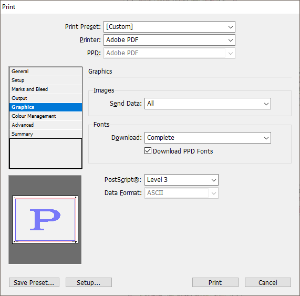Screen dimensions: 300x296
Task: Click the page preview thumbnail with P
Action: [45, 220]
